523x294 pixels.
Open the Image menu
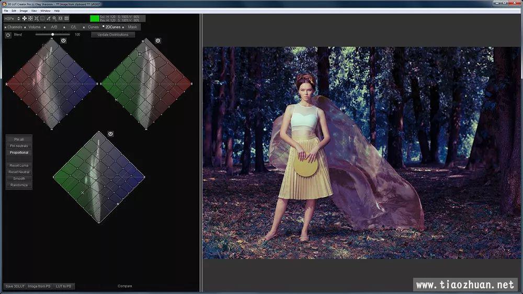click(24, 10)
